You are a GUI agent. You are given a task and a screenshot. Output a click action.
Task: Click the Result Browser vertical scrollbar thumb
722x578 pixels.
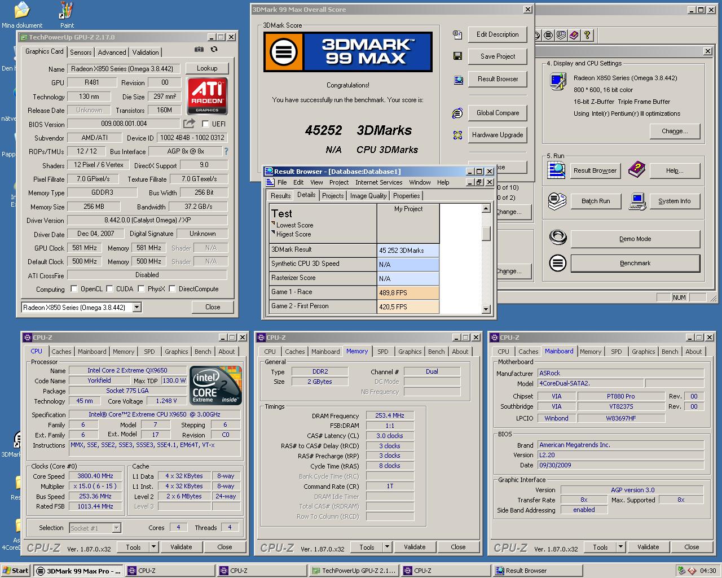(x=486, y=233)
